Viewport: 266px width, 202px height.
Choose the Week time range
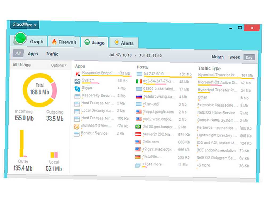tap(235, 57)
